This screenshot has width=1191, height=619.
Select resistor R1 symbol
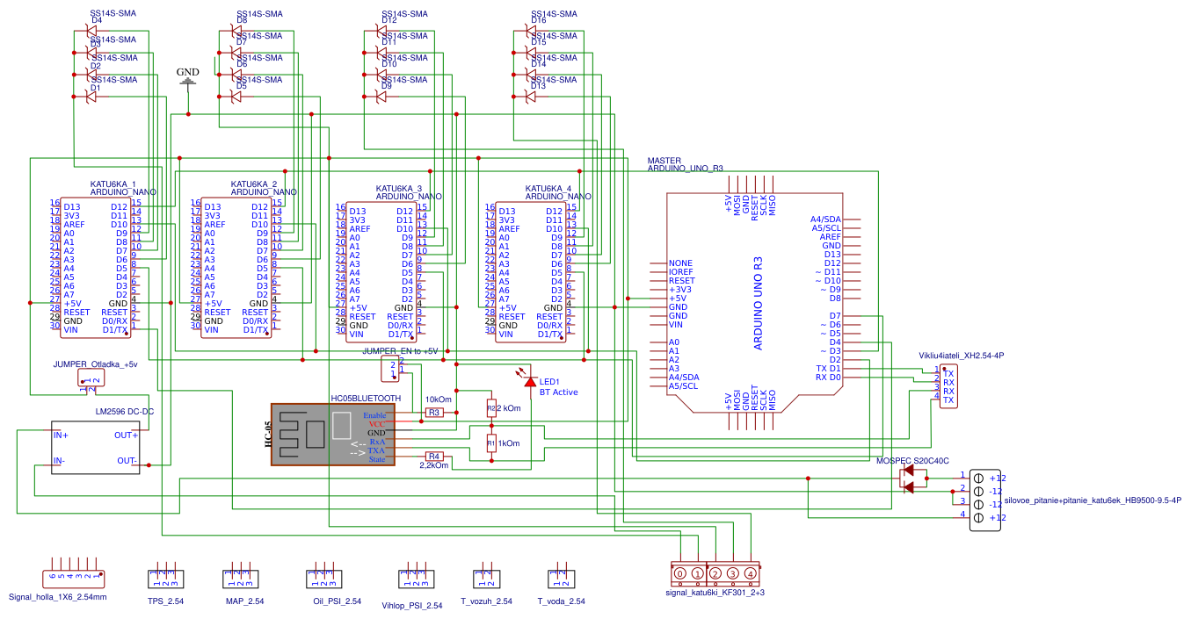click(x=491, y=444)
